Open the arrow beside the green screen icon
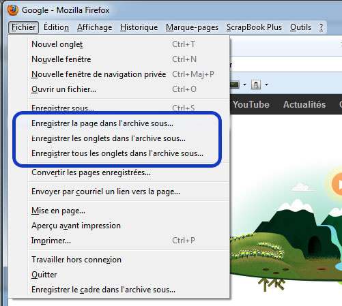 [x=244, y=85]
